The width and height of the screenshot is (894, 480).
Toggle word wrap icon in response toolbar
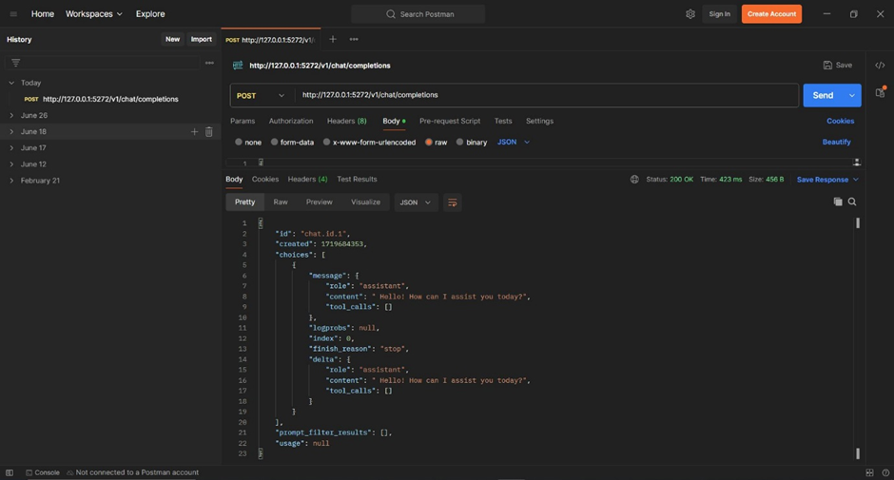tap(453, 202)
